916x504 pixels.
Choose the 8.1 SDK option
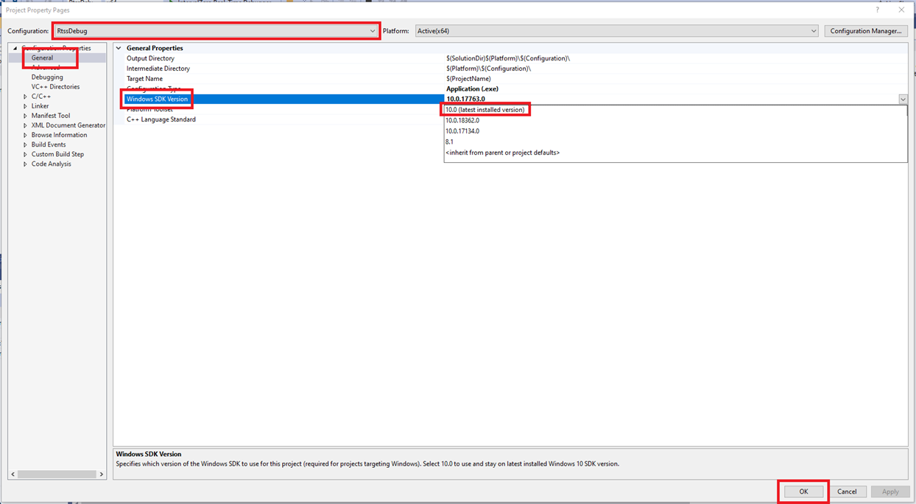pos(449,141)
